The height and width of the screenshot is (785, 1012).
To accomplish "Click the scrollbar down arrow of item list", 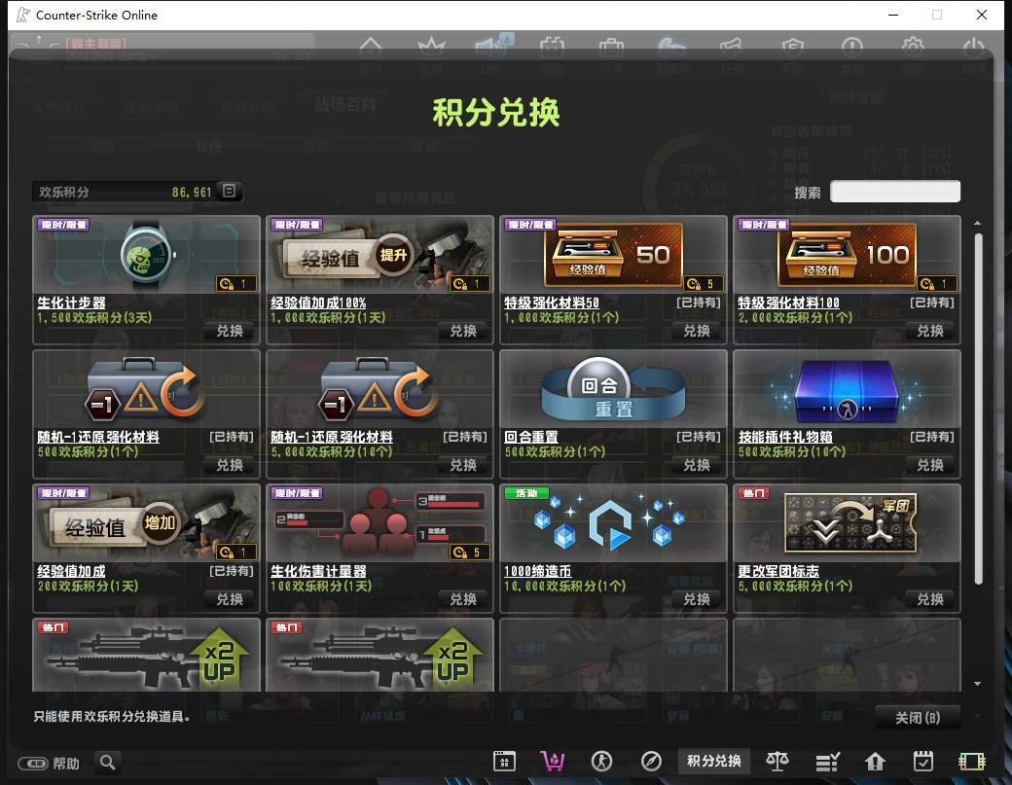I will (978, 684).
